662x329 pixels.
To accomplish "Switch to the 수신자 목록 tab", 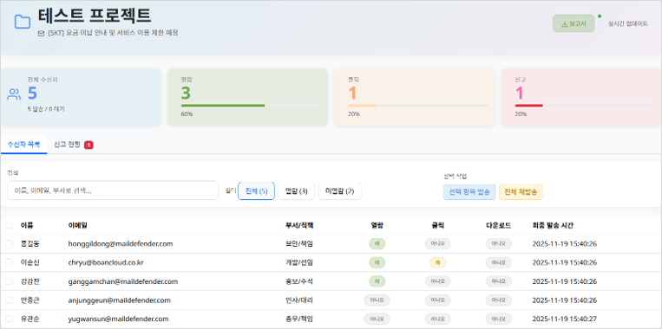I will pos(23,145).
